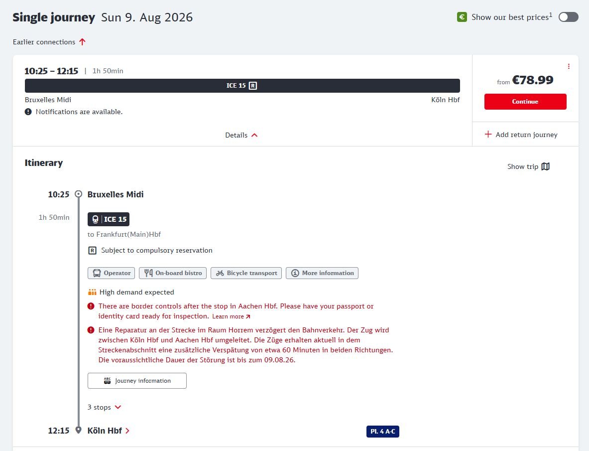Open the Learn more border controls link

tap(231, 316)
